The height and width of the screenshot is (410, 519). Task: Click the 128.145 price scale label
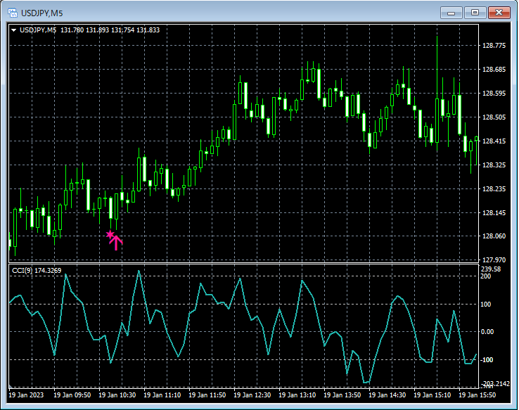point(494,213)
